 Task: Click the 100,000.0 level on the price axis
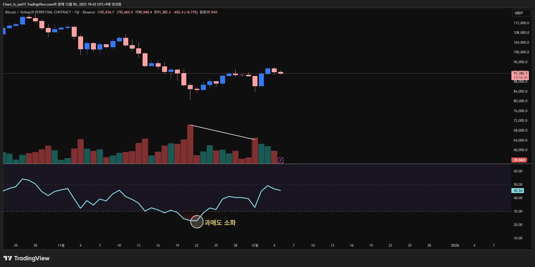[521, 52]
